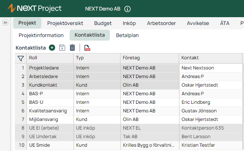The height and width of the screenshot is (151, 244).
Task: Select row 10 UE Smide
Action: coord(129,145)
